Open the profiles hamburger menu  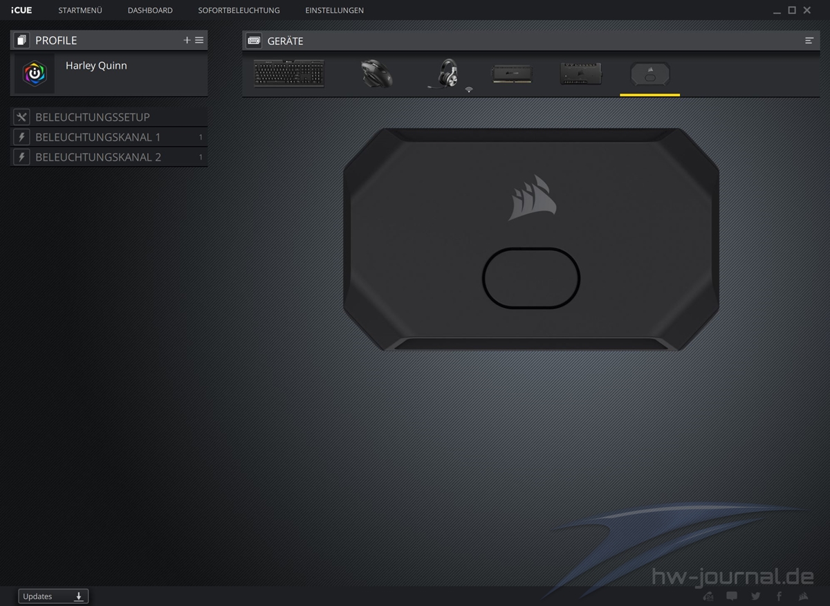199,40
